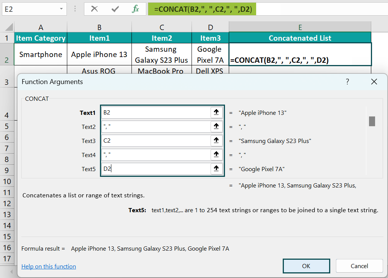388x278 pixels.
Task: Select row 2 header
Action: click(x=7, y=54)
